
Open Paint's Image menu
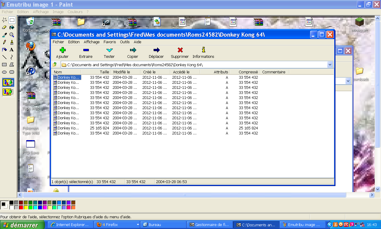pyautogui.click(x=58, y=12)
